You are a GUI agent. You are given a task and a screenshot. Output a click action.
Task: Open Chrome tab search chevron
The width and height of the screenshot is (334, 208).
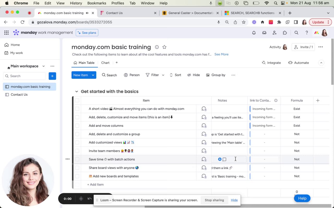click(x=328, y=13)
